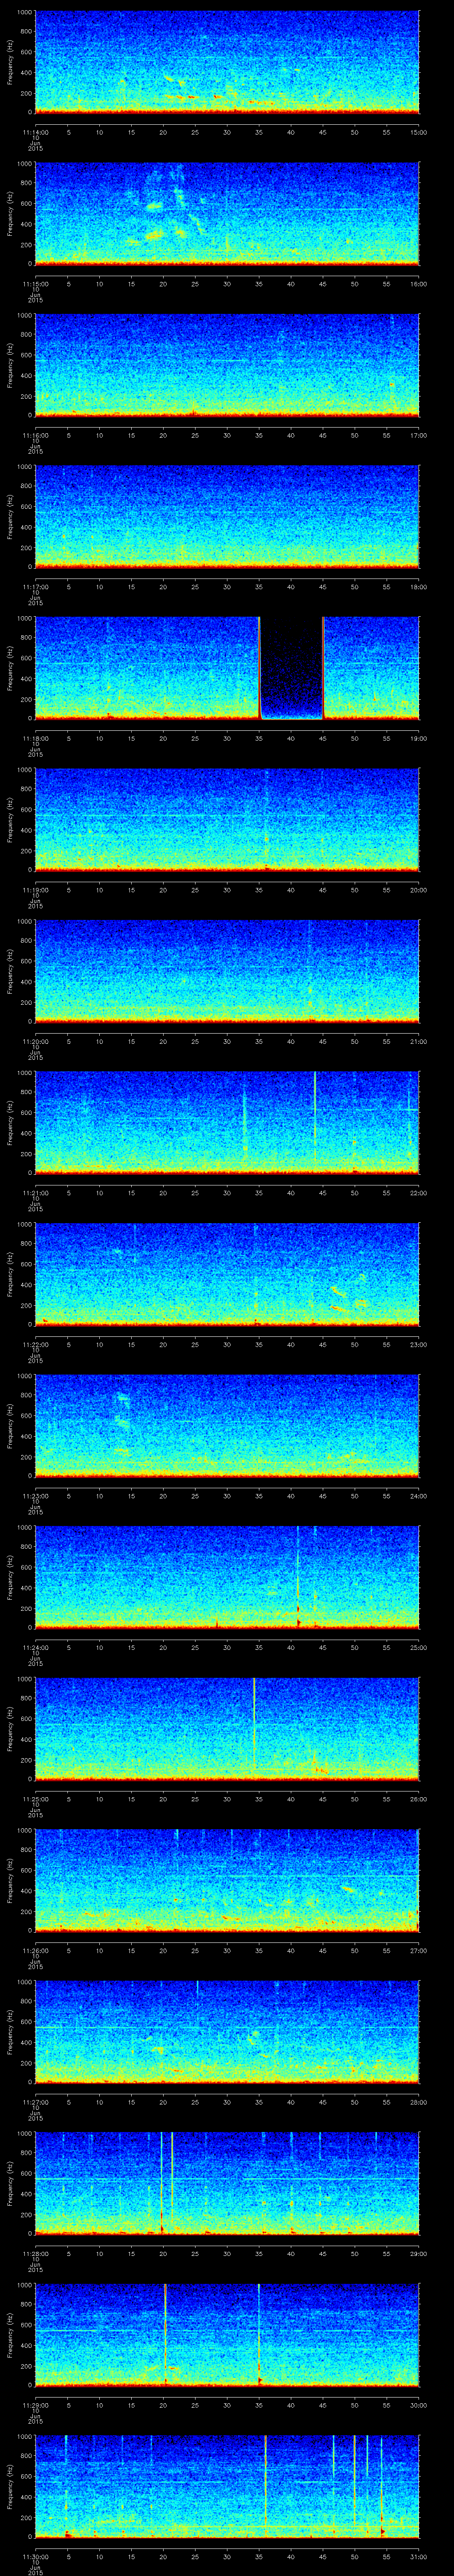Viewport: 454px width, 2576px height.
Task: Click the "11:17:00" start time label
Action: [x=35, y=587]
